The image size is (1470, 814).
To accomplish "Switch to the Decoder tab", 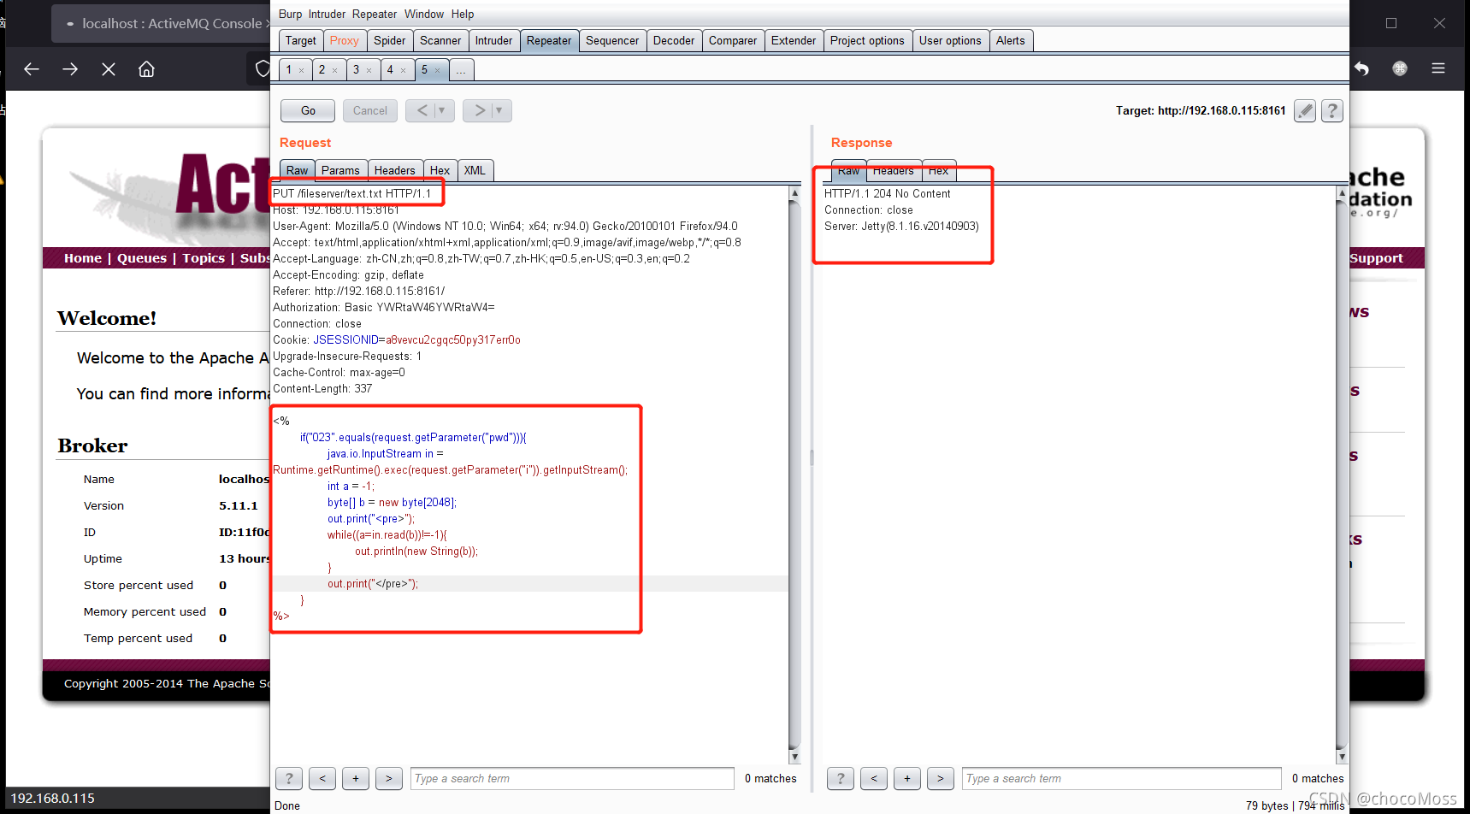I will tap(674, 40).
